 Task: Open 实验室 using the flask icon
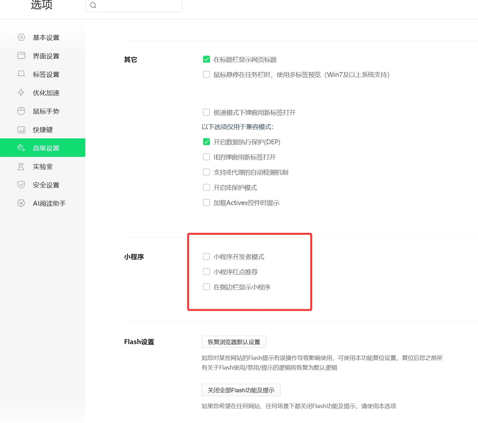(x=21, y=166)
